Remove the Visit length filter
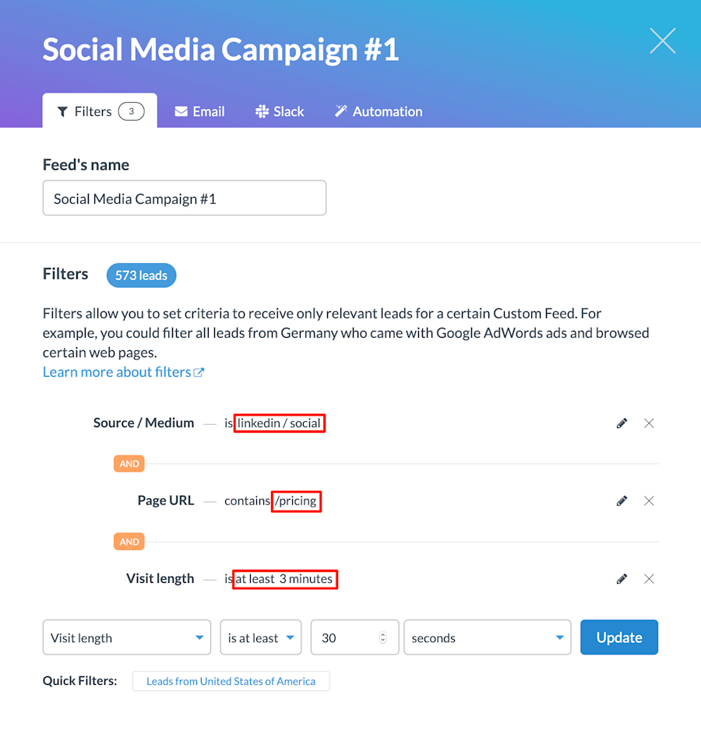Image resolution: width=701 pixels, height=737 pixels. point(649,578)
